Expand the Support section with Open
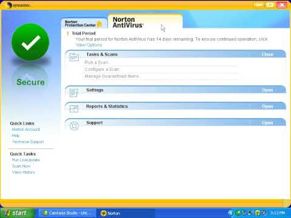291x218 pixels. [267, 123]
